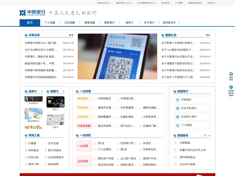
Task: Open the 普惠金融 menu
Action: pos(90,22)
